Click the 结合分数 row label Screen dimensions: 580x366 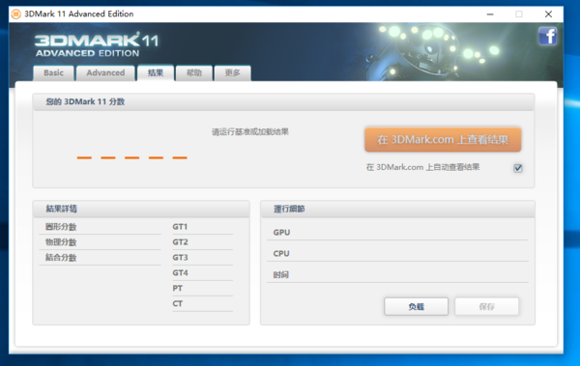[x=61, y=257]
